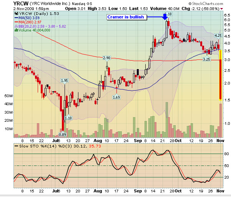Click the 50M volume axis label
231x197 pixels.
click(8, 96)
